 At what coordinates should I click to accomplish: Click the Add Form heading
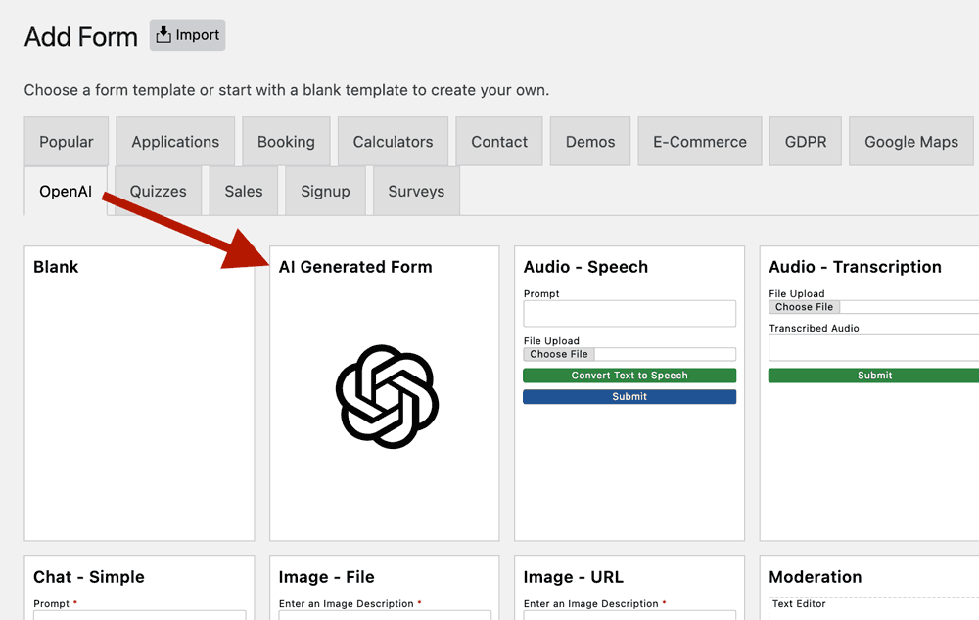click(x=80, y=37)
